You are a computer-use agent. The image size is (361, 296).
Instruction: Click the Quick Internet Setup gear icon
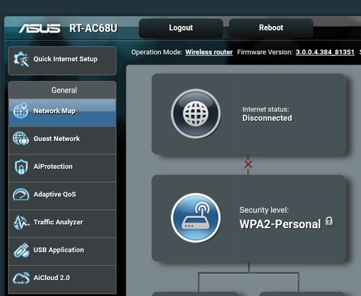pyautogui.click(x=21, y=59)
